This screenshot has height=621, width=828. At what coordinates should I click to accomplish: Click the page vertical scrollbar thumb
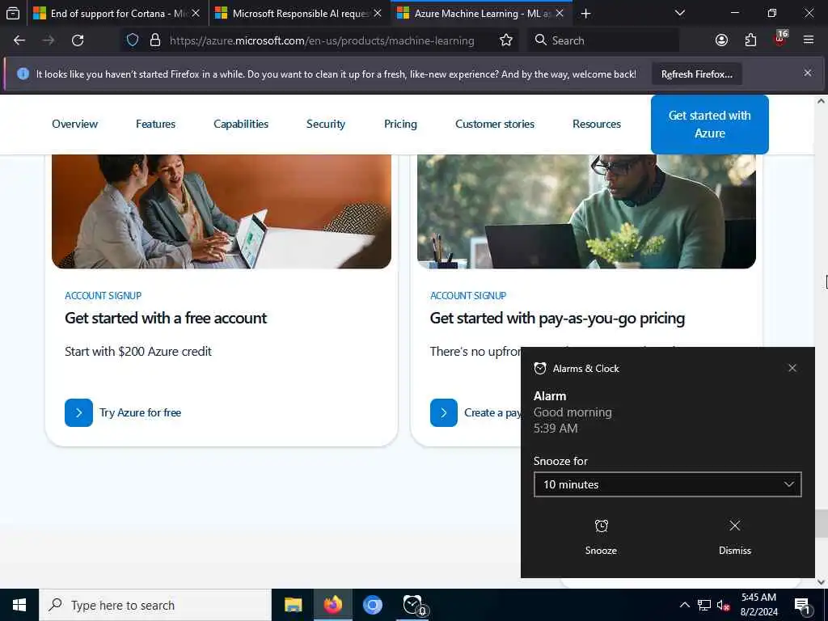822,523
